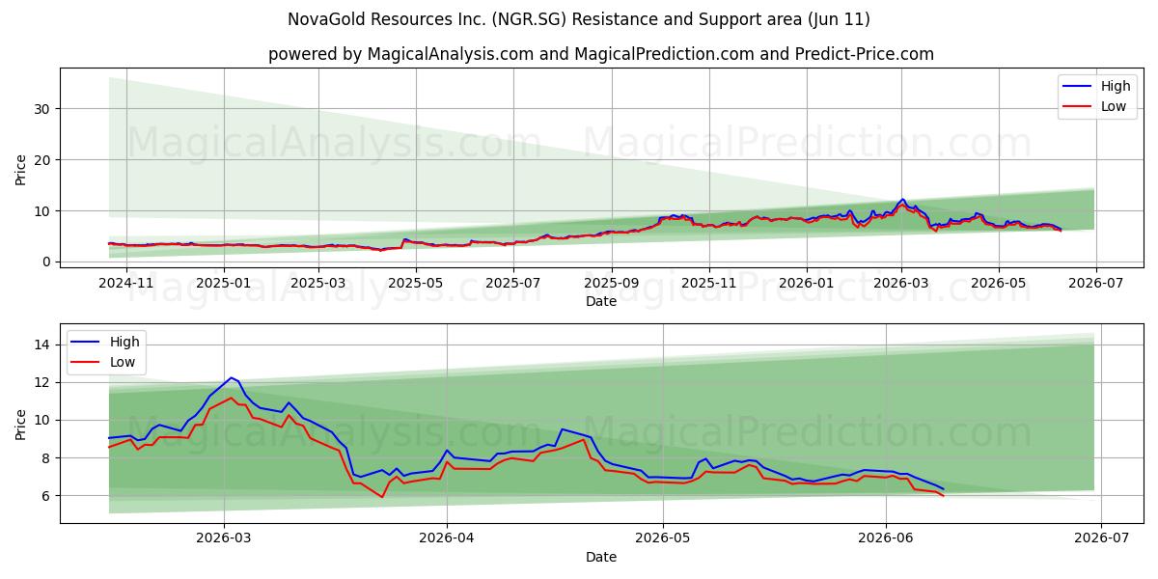Click the '8' price tick label
Screen dimensions: 1158x579
(x=46, y=457)
